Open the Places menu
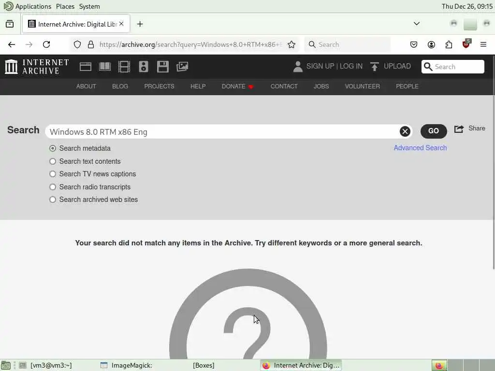 pyautogui.click(x=65, y=6)
